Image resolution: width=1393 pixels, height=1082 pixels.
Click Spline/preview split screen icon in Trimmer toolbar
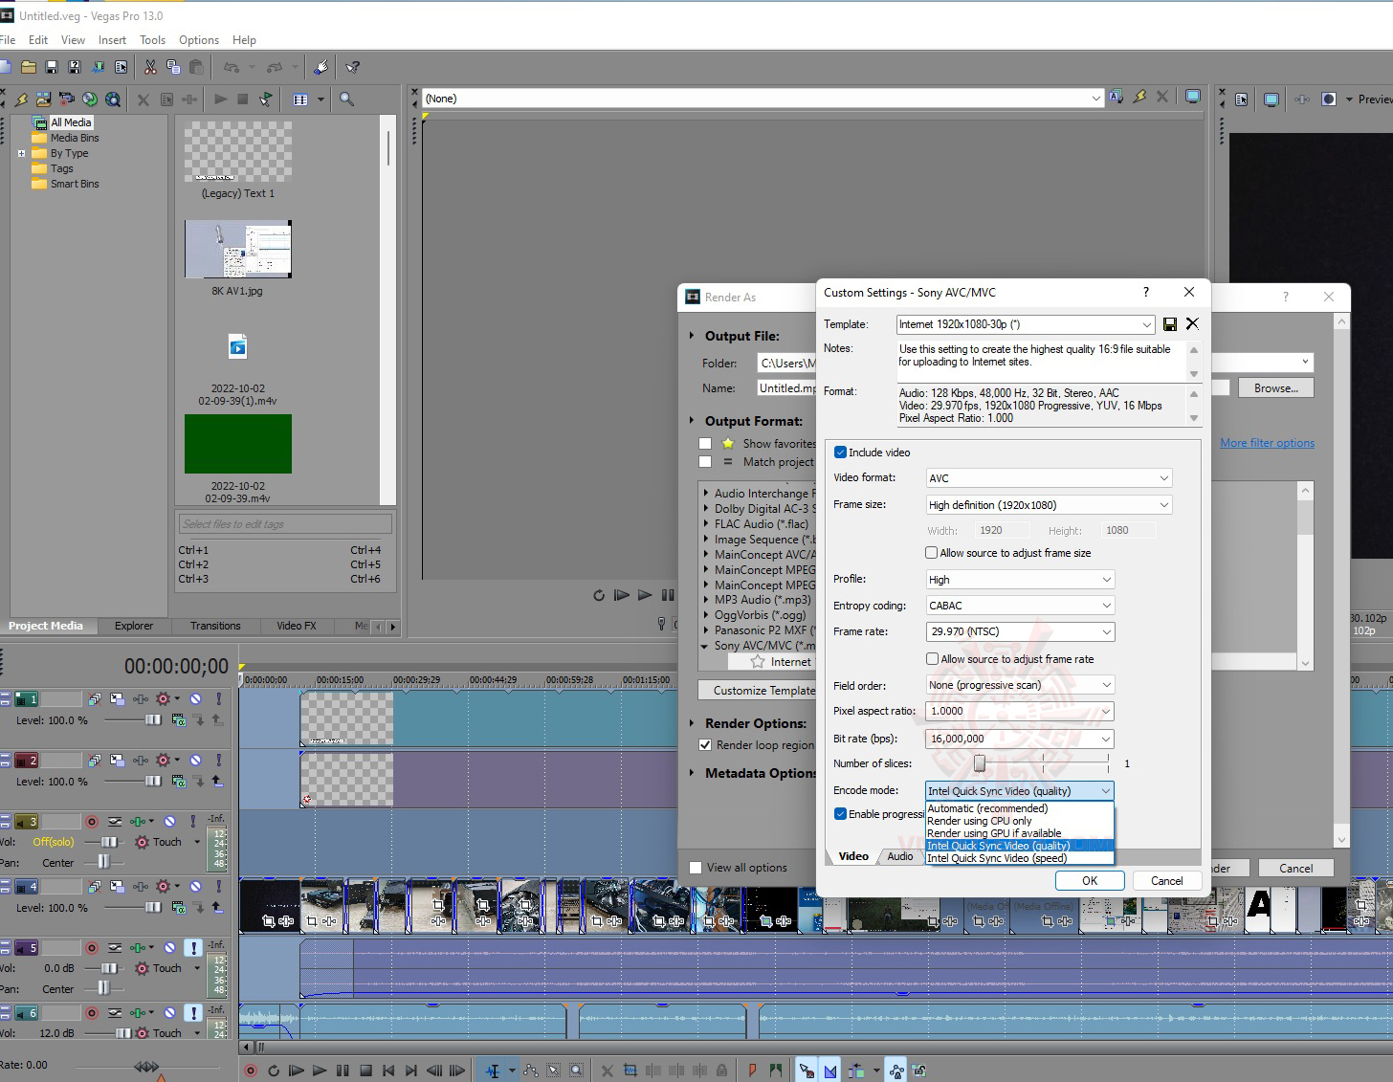[x=1328, y=99]
